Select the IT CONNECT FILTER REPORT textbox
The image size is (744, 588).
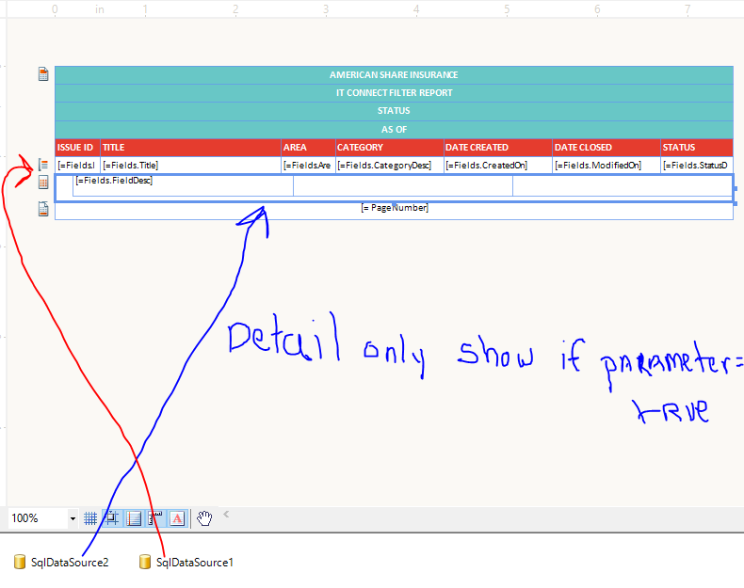click(x=394, y=93)
